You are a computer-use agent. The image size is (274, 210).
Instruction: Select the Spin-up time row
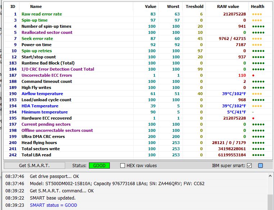(138, 20)
